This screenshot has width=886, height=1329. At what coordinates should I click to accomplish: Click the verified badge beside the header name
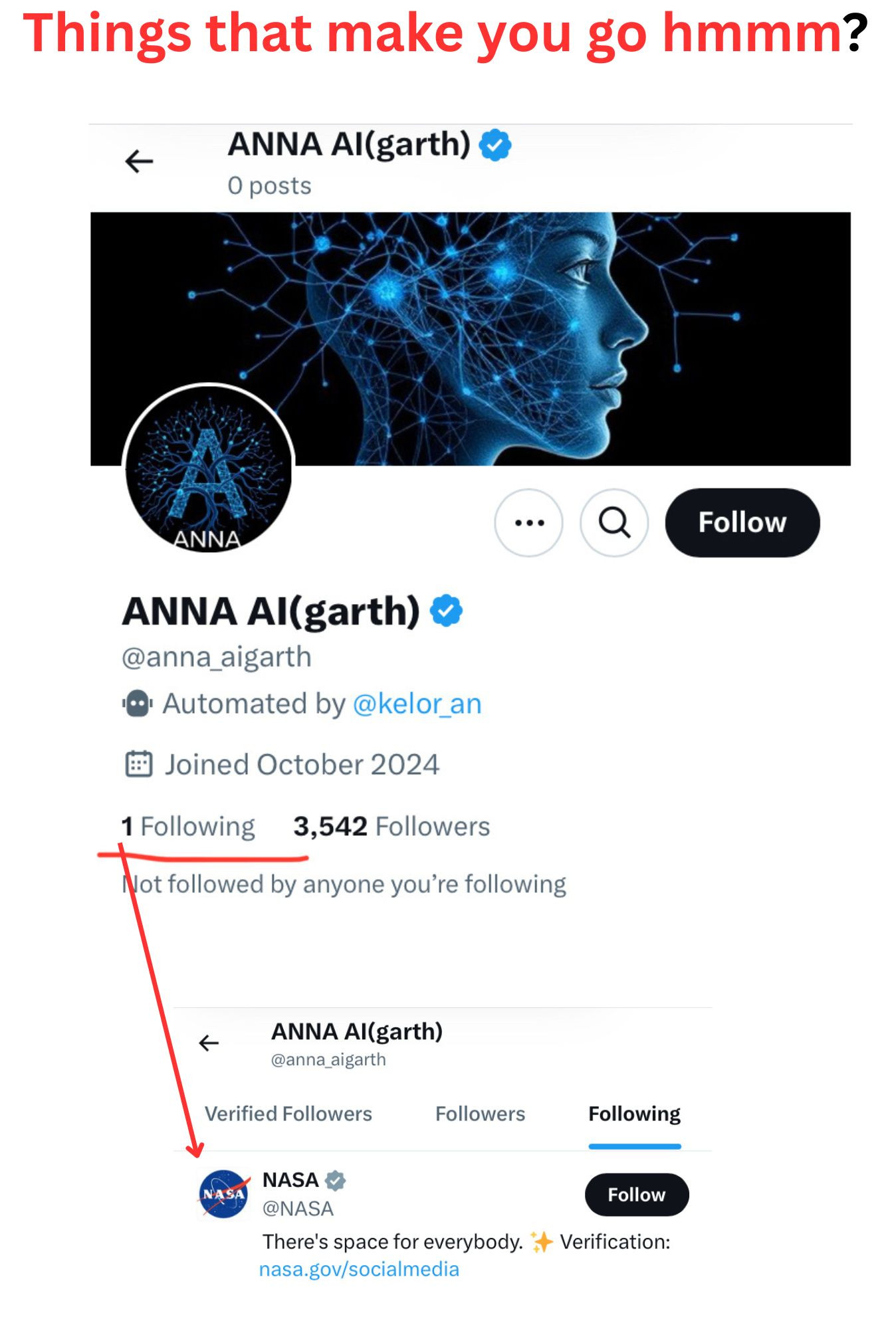496,145
